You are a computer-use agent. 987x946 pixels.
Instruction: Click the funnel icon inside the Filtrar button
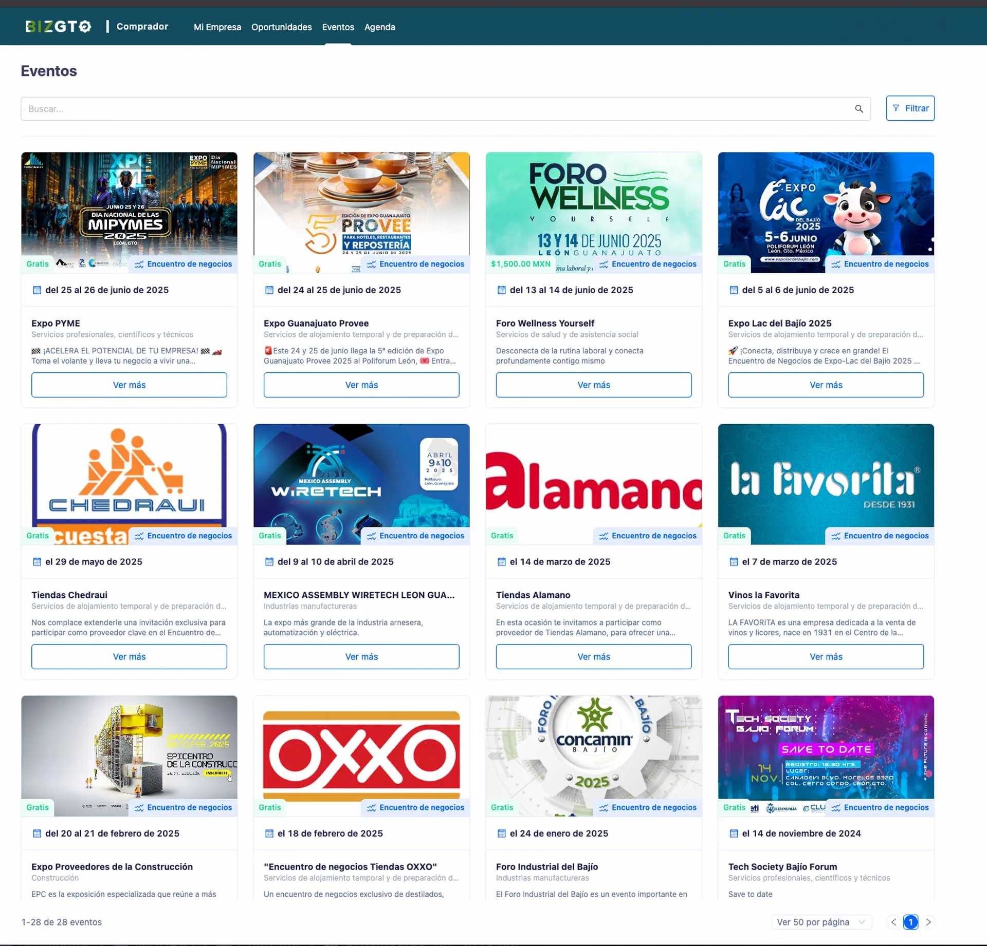coord(896,108)
